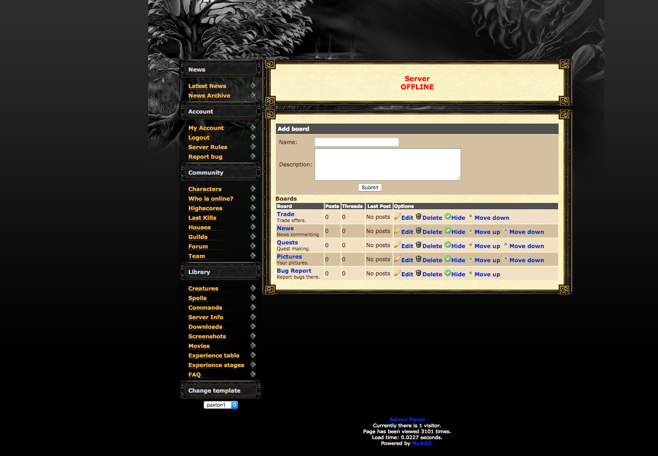This screenshot has width=658, height=456.
Task: Move the Quests board down
Action: point(526,246)
